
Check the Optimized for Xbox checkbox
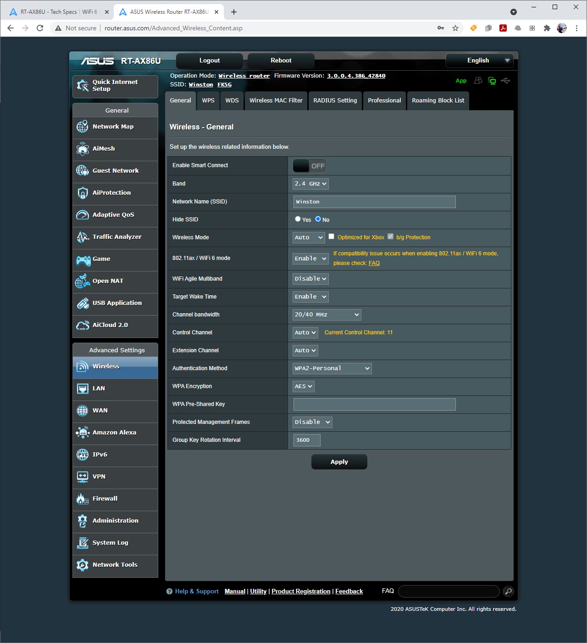[331, 237]
